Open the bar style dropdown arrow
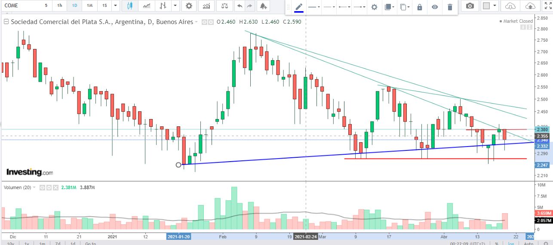 pyautogui.click(x=175, y=6)
